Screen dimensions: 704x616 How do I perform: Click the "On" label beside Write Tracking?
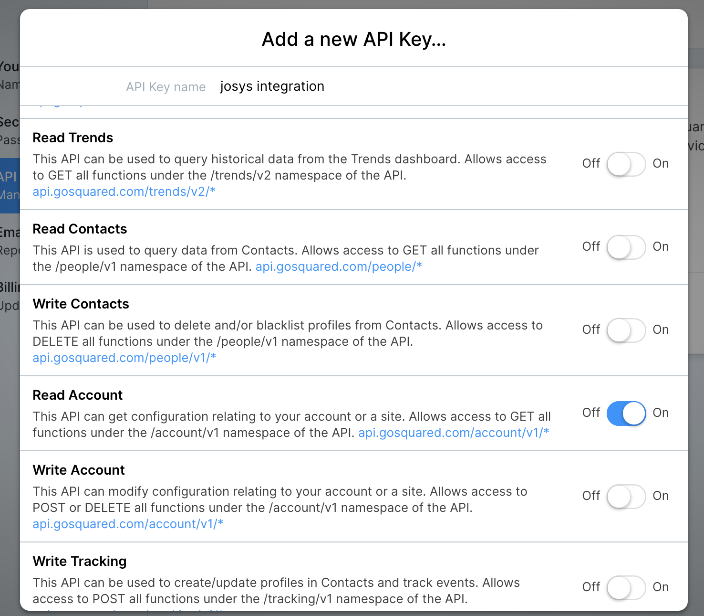[661, 587]
